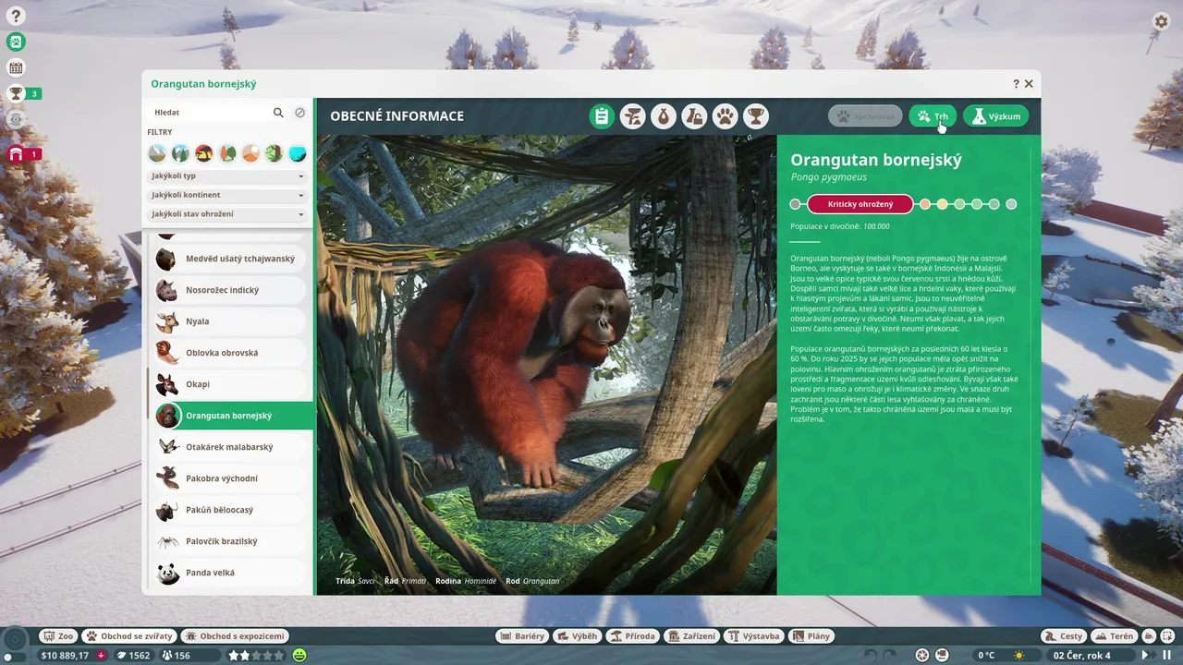Open the Zoo menu in bottom bar
1183x665 pixels.
(x=59, y=636)
